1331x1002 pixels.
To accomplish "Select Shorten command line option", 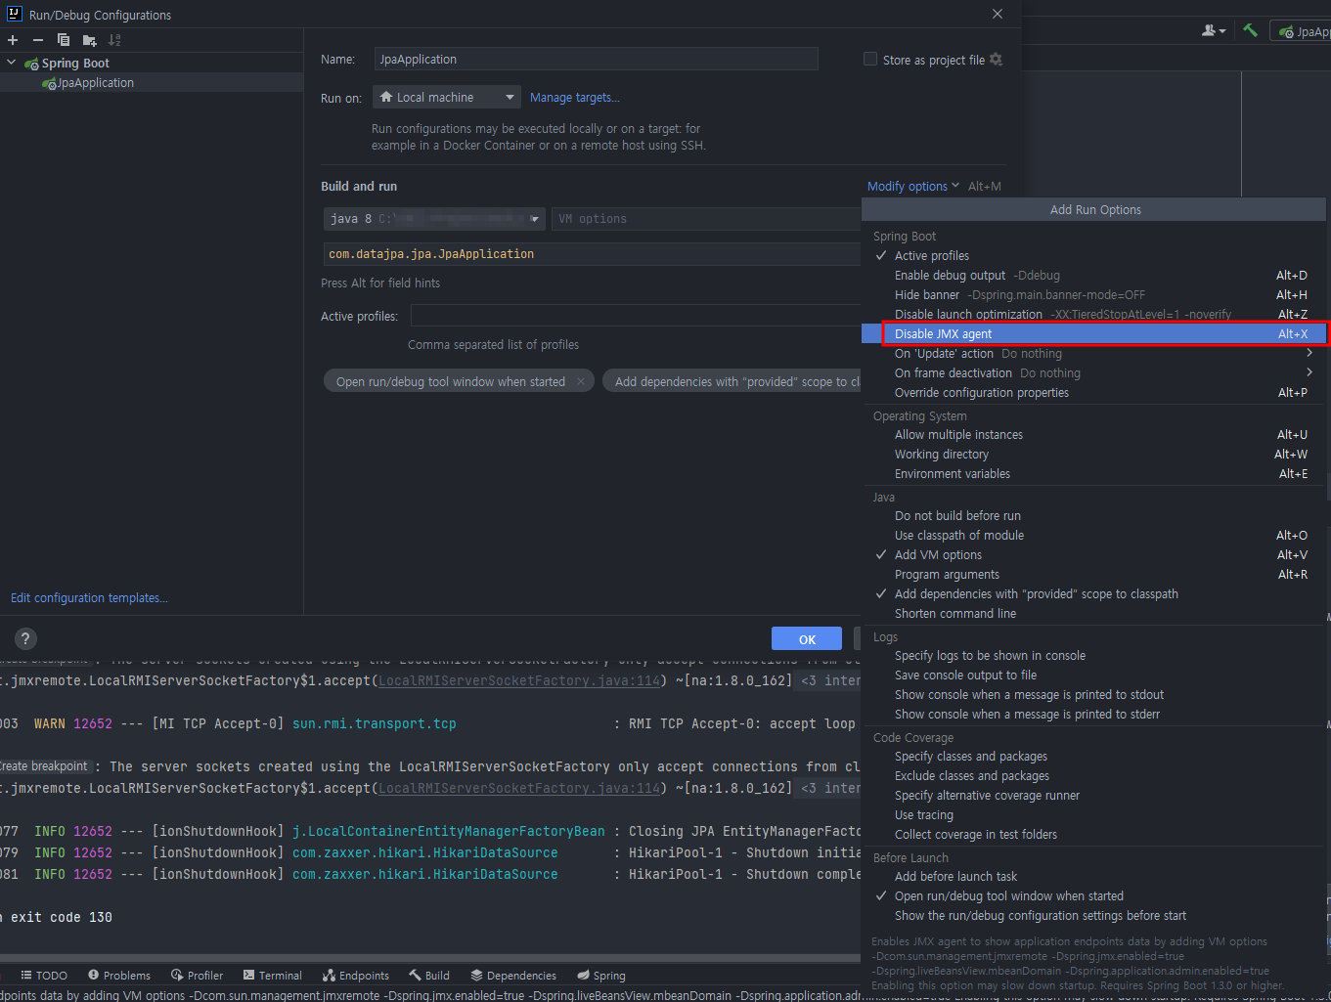I will [1093, 614].
